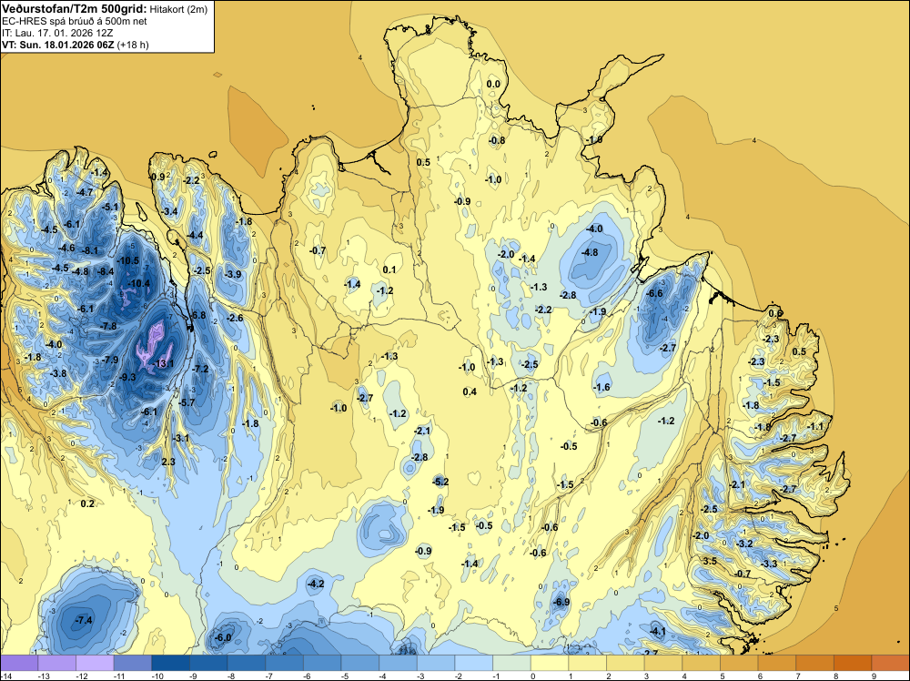Click legend swatch between 8 and 9

[x=853, y=663]
